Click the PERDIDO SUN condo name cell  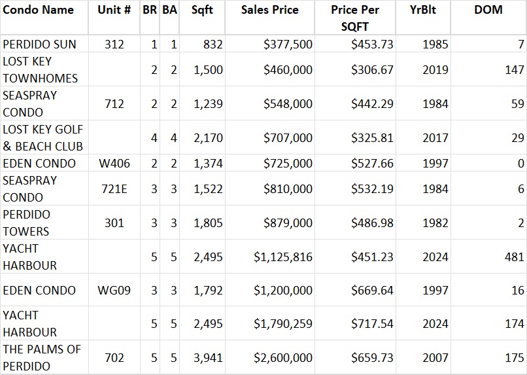tap(40, 45)
